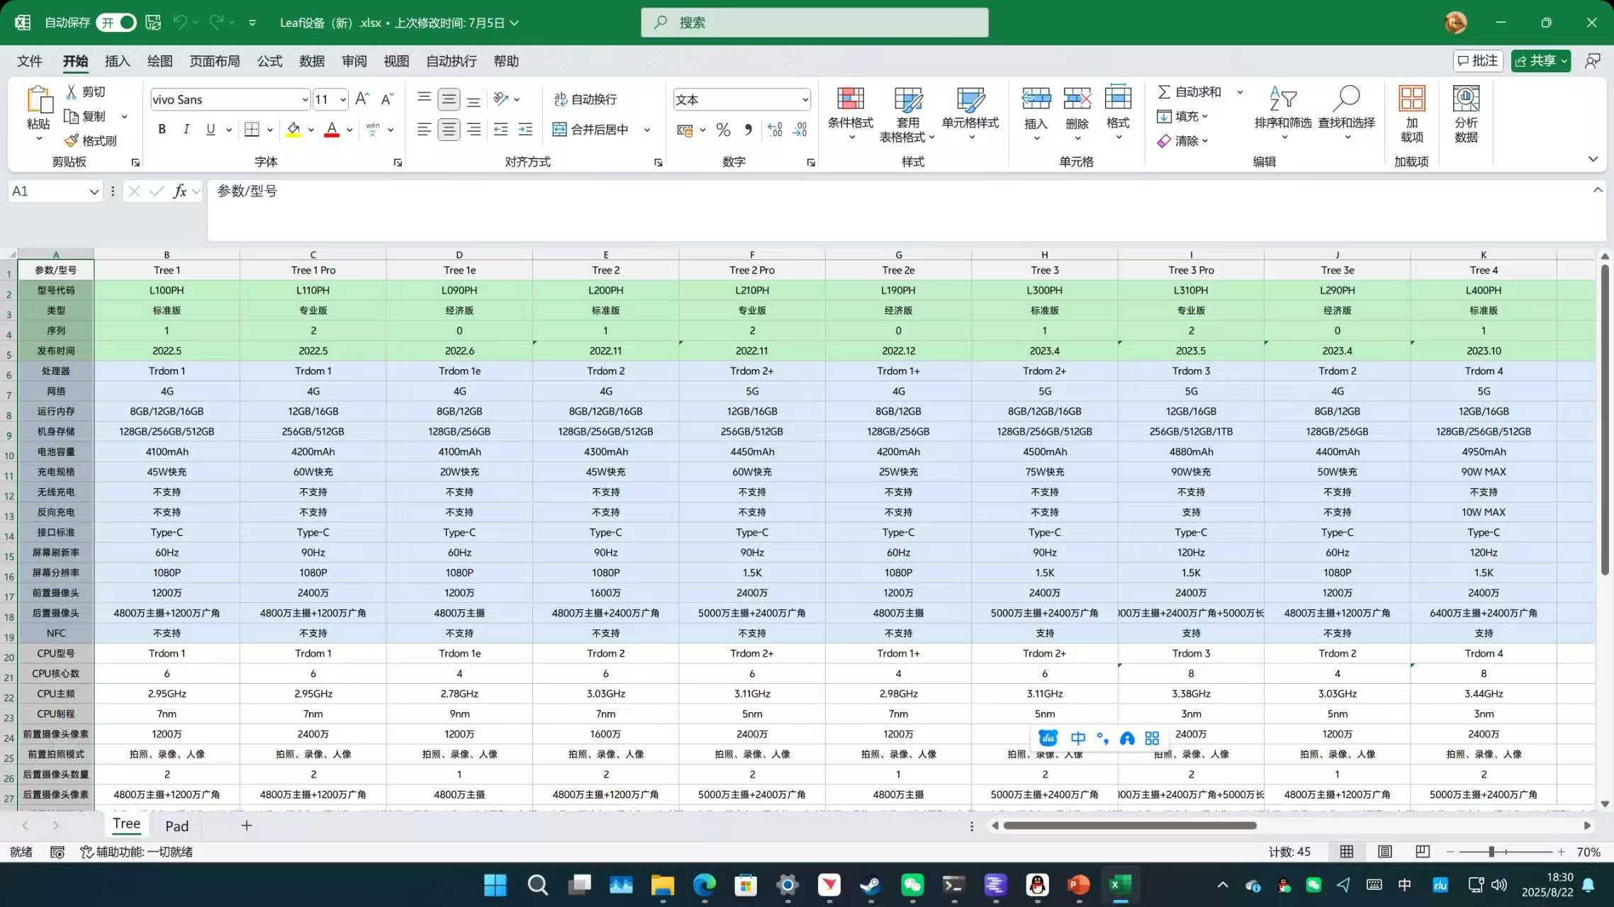The width and height of the screenshot is (1614, 907).
Task: Click the Format Painter brush icon
Action: (71, 140)
